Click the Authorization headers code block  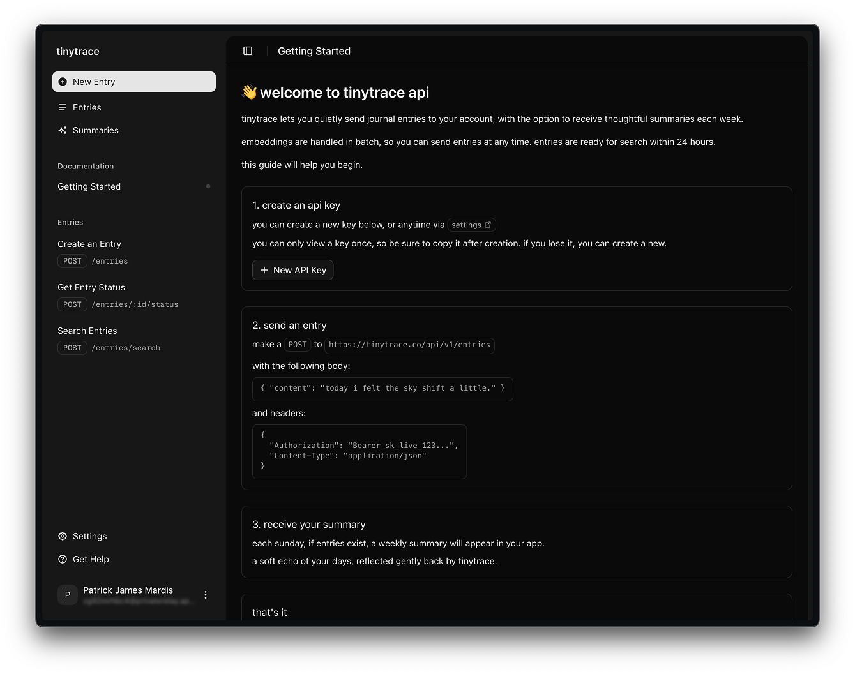coord(359,451)
